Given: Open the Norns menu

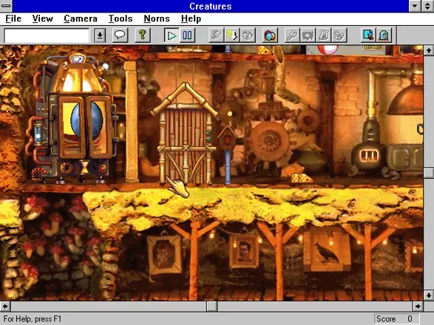Looking at the screenshot, I should click(157, 18).
